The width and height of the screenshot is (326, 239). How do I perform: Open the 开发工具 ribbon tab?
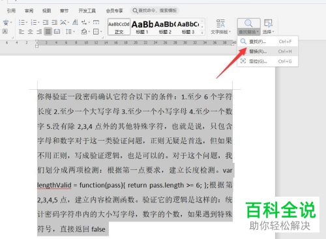87,10
